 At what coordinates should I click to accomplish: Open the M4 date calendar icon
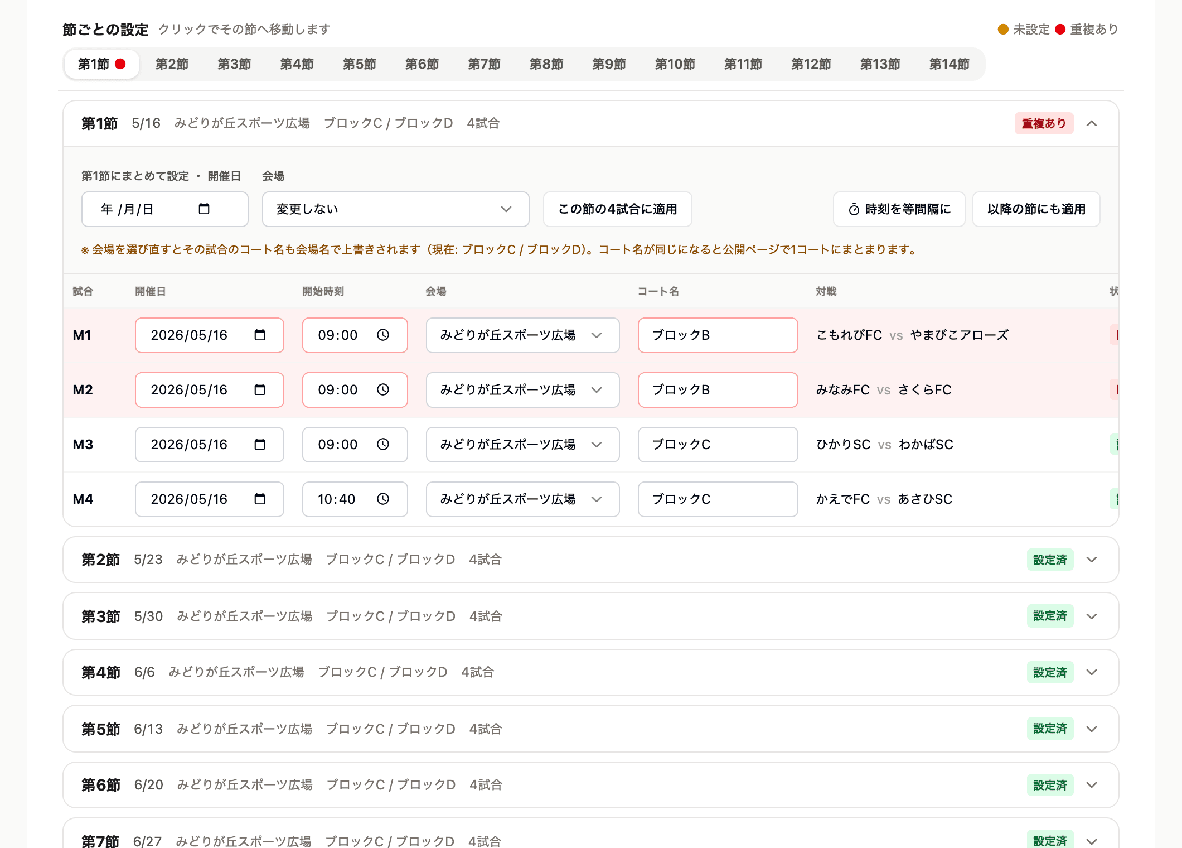pyautogui.click(x=260, y=499)
